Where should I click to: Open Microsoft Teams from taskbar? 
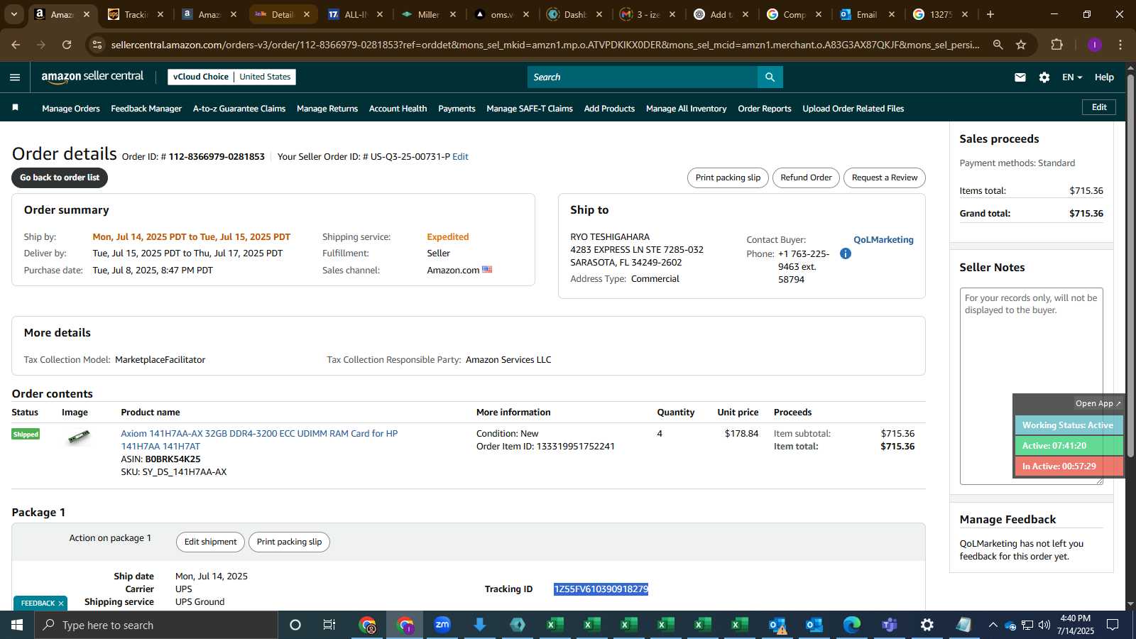coord(889,625)
